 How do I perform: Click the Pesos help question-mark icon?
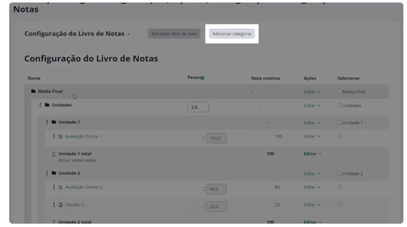[x=202, y=78]
